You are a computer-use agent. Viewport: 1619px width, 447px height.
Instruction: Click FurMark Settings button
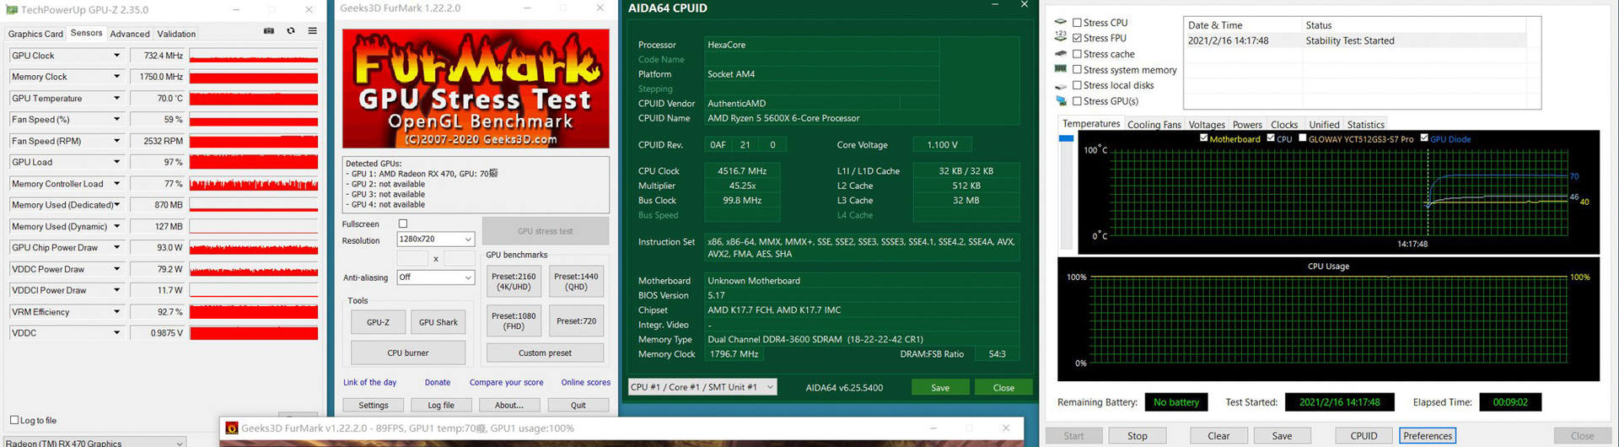coord(374,405)
